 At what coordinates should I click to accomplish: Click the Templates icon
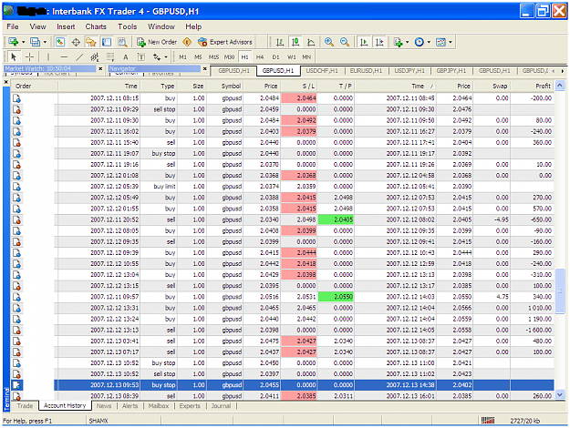pyautogui.click(x=440, y=42)
